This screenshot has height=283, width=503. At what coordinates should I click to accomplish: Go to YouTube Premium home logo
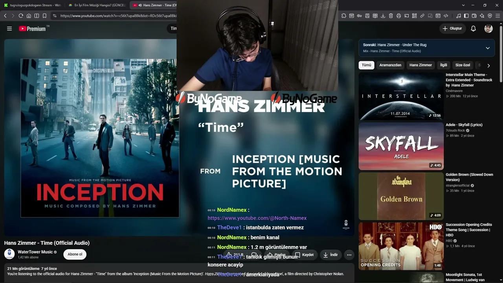[32, 29]
